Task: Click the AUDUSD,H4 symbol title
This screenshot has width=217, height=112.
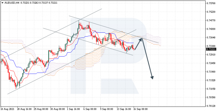Action: pyautogui.click(x=12, y=2)
